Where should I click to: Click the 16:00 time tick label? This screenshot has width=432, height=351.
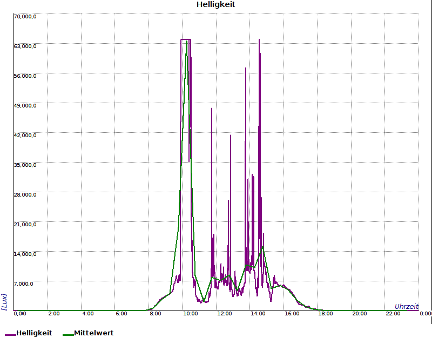(292, 314)
